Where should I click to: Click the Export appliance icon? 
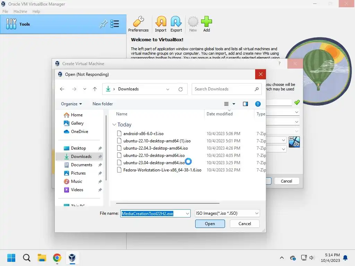click(176, 24)
